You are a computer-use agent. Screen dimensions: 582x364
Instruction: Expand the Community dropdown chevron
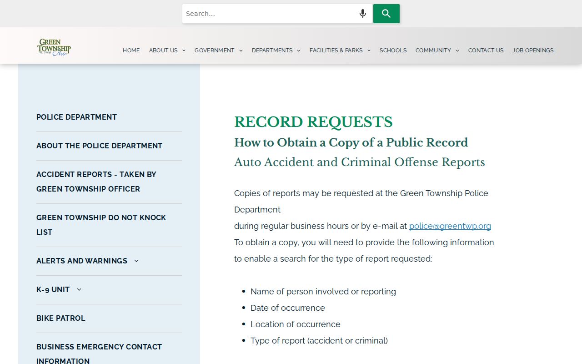[457, 51]
